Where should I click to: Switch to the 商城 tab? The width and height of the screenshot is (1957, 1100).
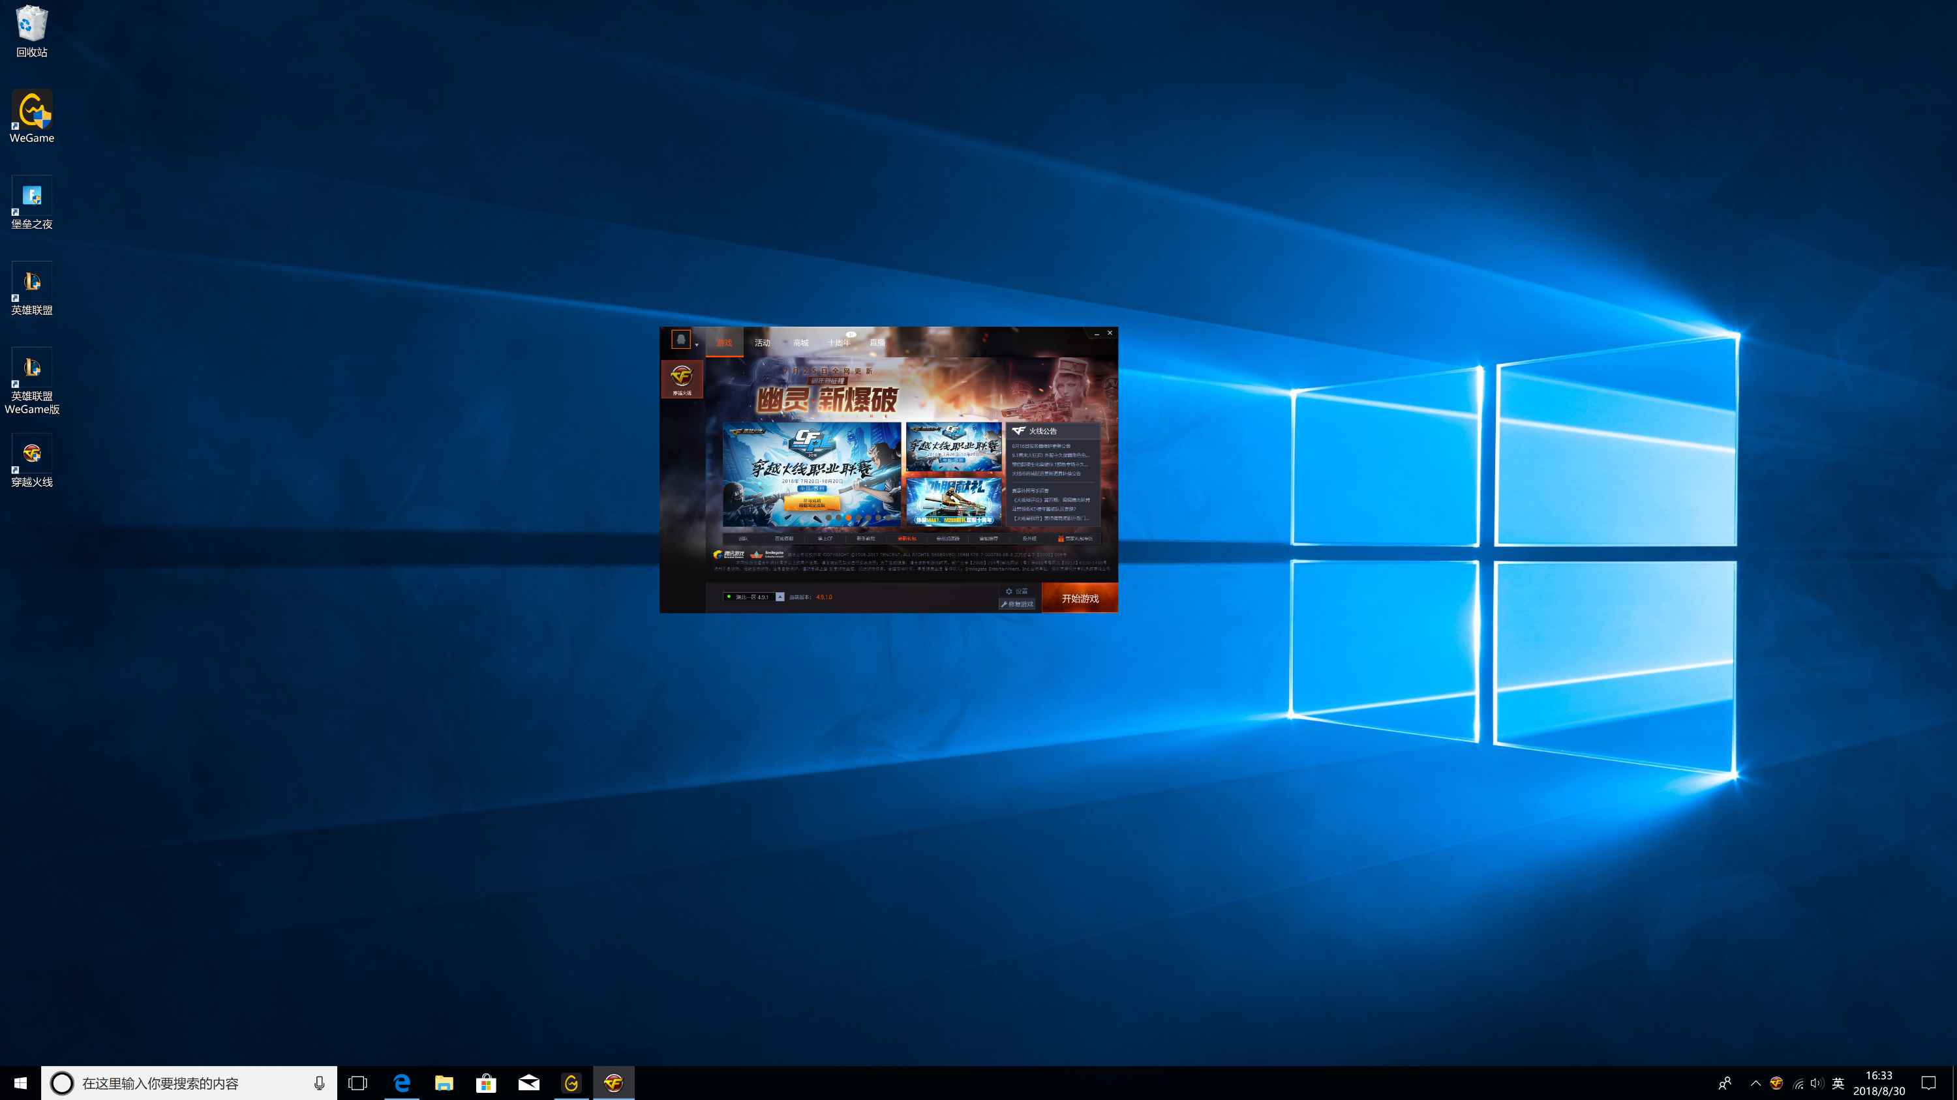[x=800, y=343]
